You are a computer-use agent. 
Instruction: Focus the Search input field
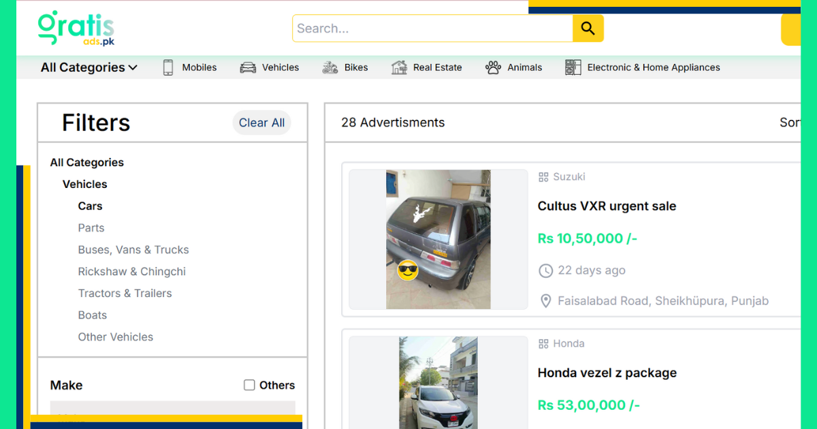coord(433,29)
